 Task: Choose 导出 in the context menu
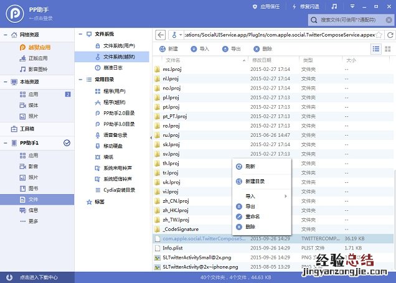(262, 206)
